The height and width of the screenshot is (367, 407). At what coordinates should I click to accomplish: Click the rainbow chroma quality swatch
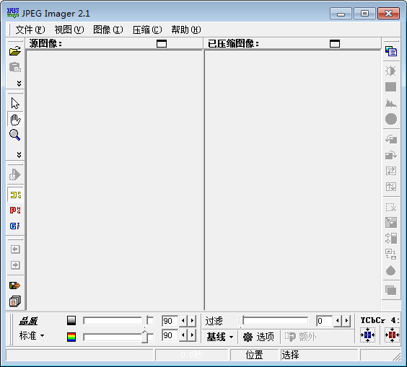(x=71, y=337)
